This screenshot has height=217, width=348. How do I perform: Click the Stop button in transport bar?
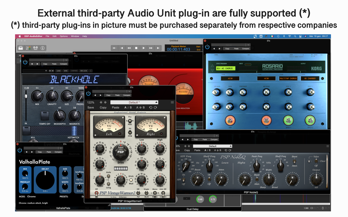(x=136, y=48)
